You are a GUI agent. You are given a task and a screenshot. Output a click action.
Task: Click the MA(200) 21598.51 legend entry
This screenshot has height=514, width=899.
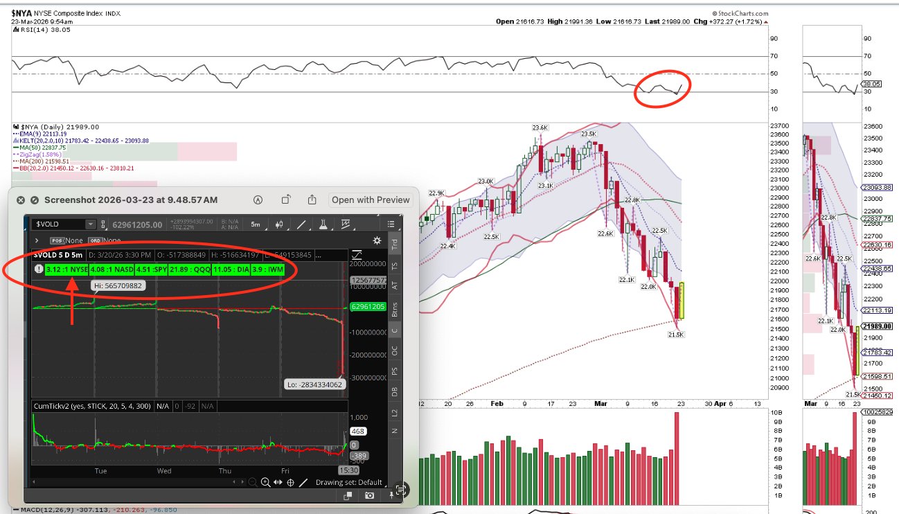40,161
